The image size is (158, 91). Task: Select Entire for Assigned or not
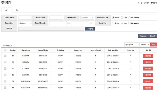coord(113,17)
